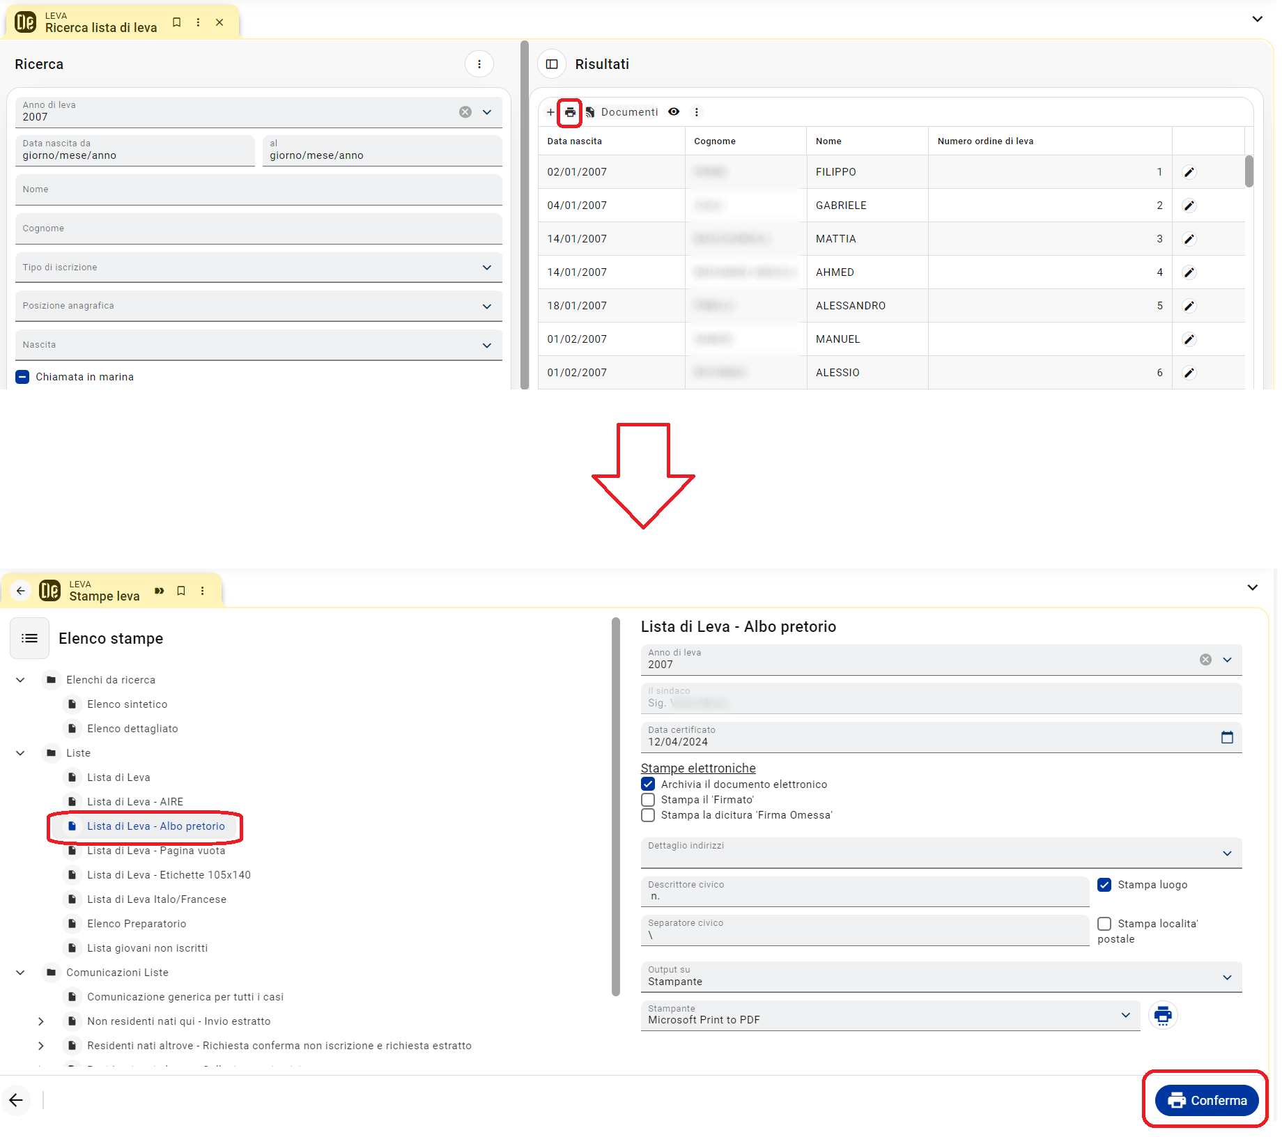Click the Elenco stampe list menu icon

tap(29, 638)
